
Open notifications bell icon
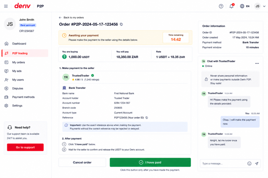click(x=231, y=6)
